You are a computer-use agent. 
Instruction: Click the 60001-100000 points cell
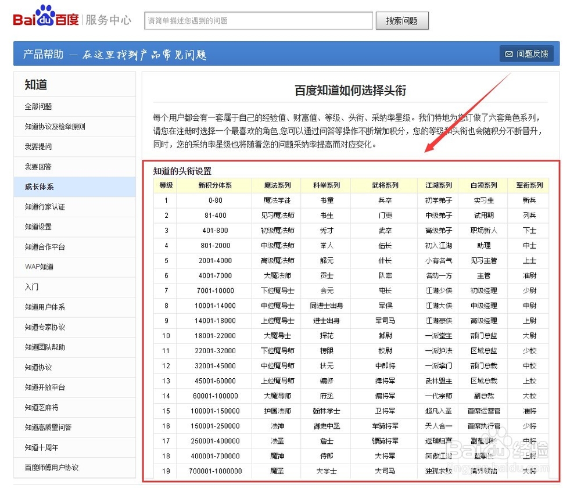216,396
